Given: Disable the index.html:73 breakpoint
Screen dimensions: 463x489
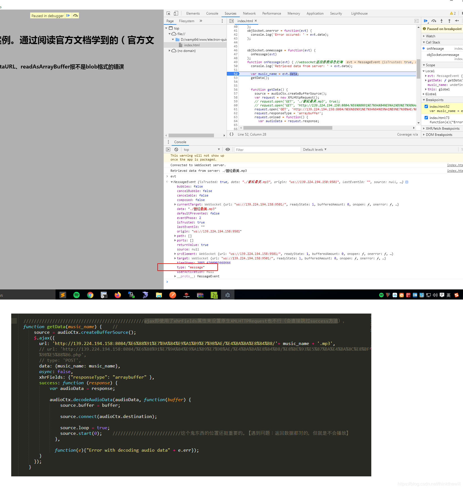Looking at the screenshot, I should [x=426, y=118].
